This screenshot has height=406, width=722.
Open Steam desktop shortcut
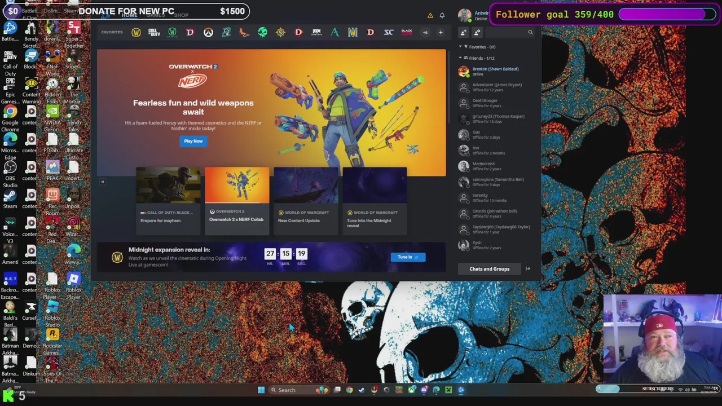pyautogui.click(x=10, y=199)
